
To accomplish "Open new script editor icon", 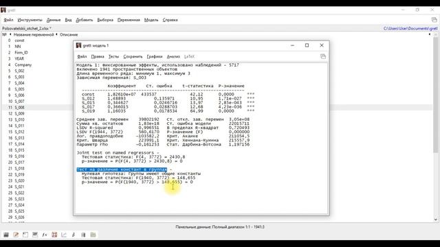I will 16,235.
